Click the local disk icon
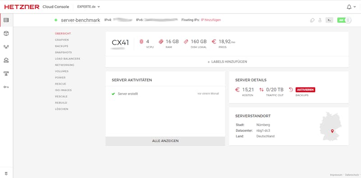The height and width of the screenshot is (178, 361). 186,41
